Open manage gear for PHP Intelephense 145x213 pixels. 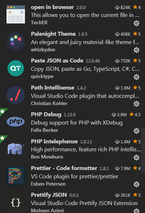pyautogui.click(x=136, y=158)
